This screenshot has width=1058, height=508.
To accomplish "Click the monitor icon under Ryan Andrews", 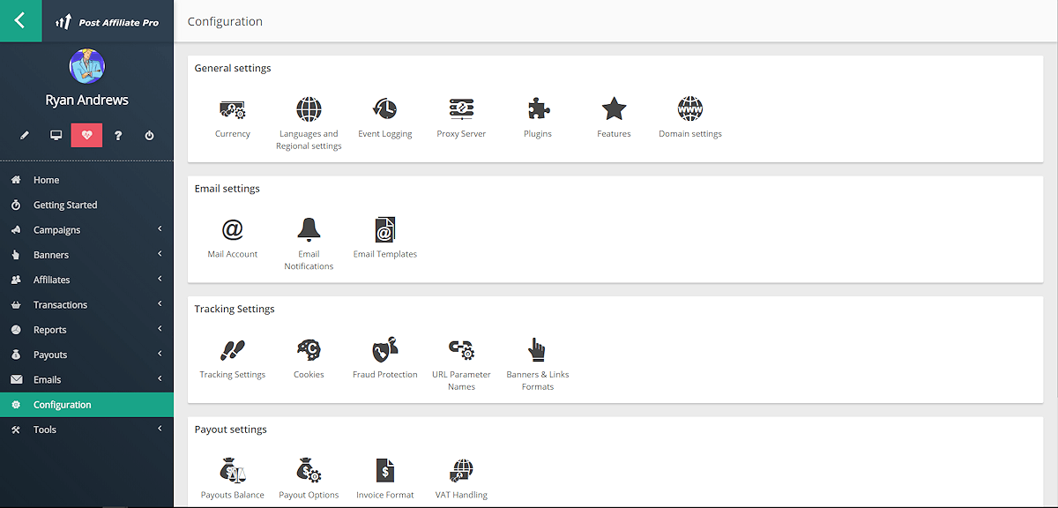I will click(x=56, y=135).
